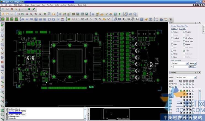Click the All Off button
Image resolution: width=205 pixels, height=121 pixels.
[182, 29]
